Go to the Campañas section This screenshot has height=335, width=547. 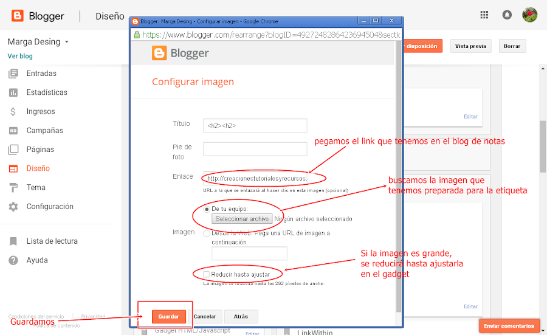click(x=45, y=131)
